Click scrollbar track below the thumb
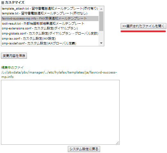 click(101, 36)
